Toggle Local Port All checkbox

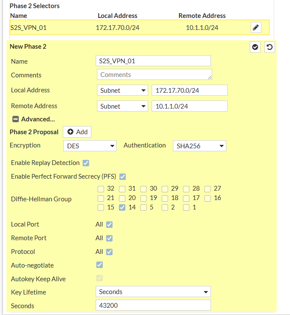pyautogui.click(x=109, y=224)
